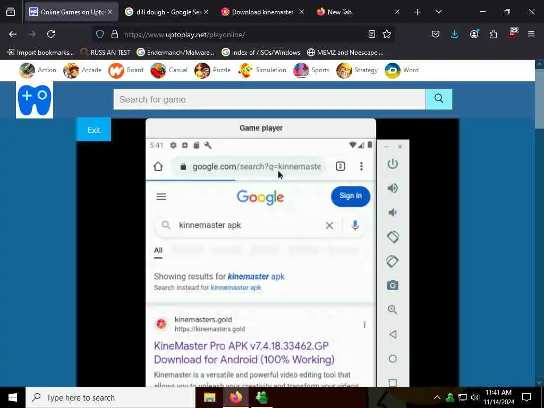
Task: View site security lock information
Action: tap(115, 34)
